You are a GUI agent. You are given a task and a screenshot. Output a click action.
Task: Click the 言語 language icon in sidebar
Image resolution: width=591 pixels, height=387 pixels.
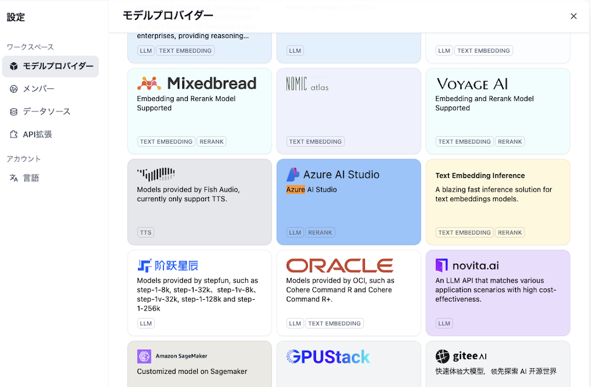tap(14, 178)
